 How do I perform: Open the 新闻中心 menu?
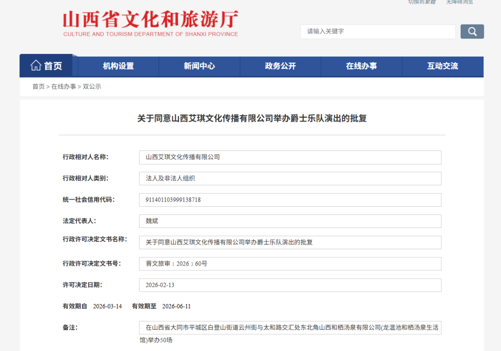pyautogui.click(x=199, y=66)
